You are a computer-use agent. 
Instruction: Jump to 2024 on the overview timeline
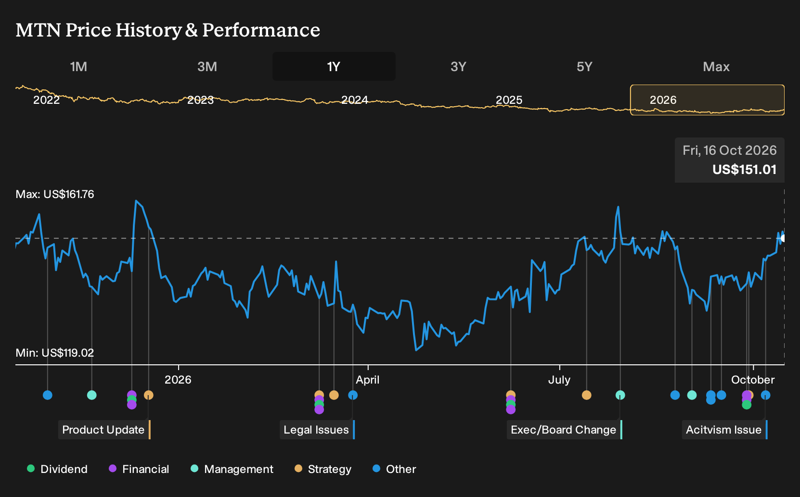click(355, 100)
